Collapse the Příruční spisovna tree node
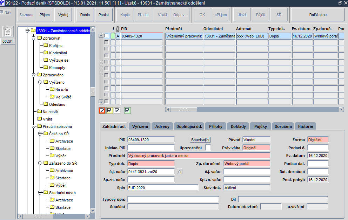This screenshot has height=220, width=348. pos(34,126)
